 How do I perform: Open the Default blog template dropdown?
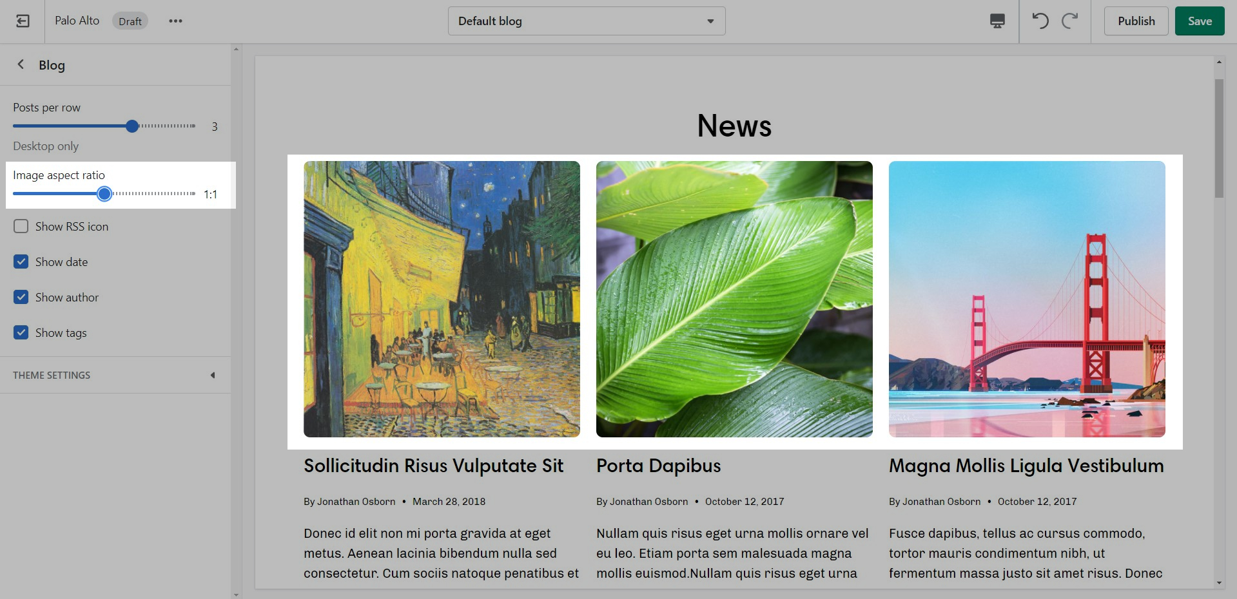[586, 21]
